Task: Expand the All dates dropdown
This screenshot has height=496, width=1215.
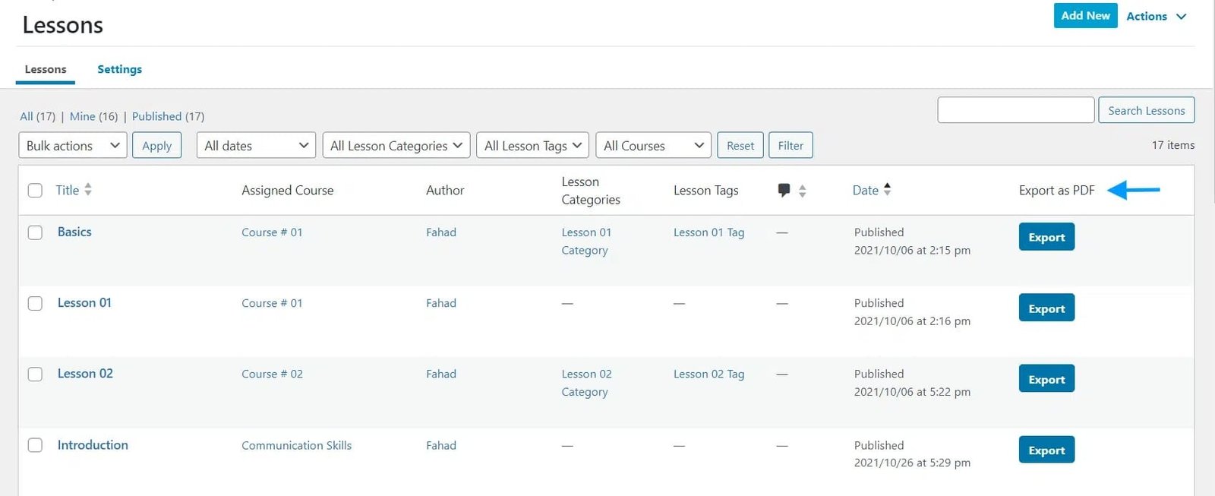Action: pyautogui.click(x=256, y=146)
